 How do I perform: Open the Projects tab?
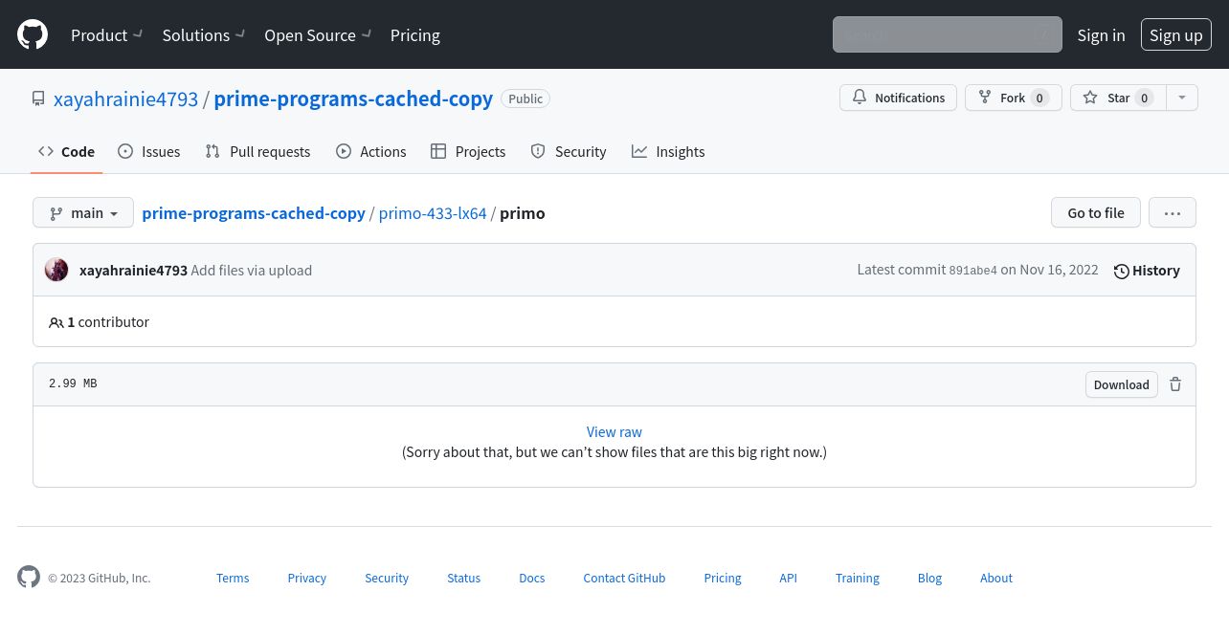pyautogui.click(x=468, y=151)
